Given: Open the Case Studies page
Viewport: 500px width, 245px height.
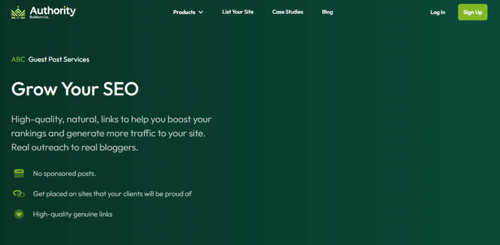Looking at the screenshot, I should tap(288, 12).
